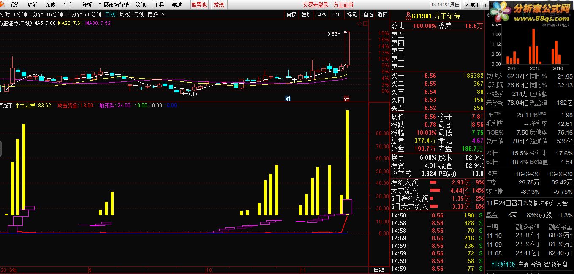Click the 标记 toolbar button
Screen dimensions: 574x274
352,14
